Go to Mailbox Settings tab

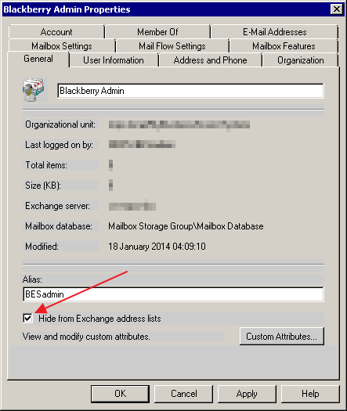tap(62, 46)
